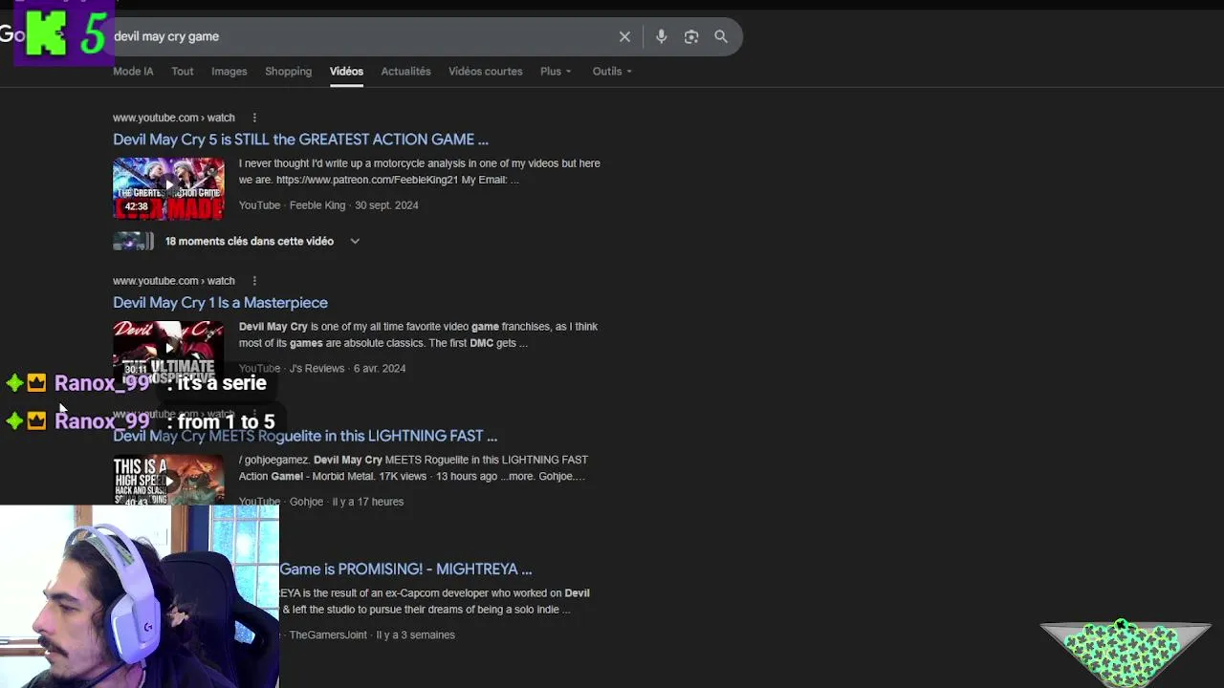Click the key moments preview thumbnail strip
Viewport: 1224px width, 688px height.
coord(133,242)
